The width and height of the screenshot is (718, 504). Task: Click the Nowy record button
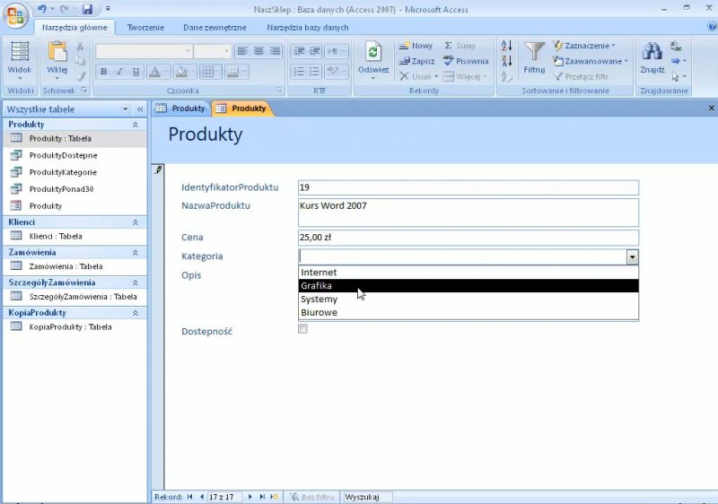click(416, 46)
